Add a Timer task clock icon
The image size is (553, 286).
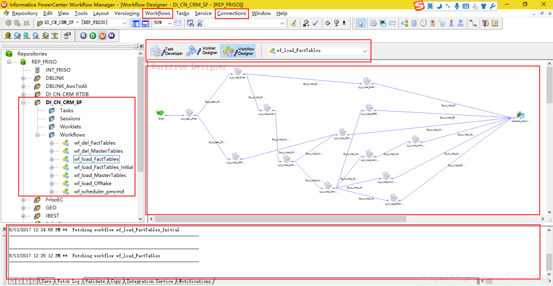423,23
